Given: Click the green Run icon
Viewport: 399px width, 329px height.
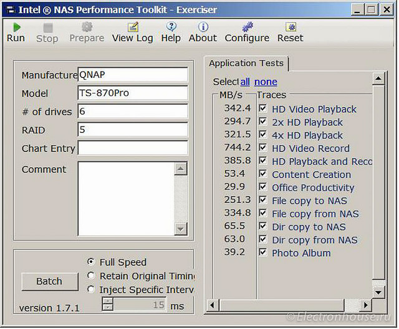Looking at the screenshot, I should (x=17, y=27).
